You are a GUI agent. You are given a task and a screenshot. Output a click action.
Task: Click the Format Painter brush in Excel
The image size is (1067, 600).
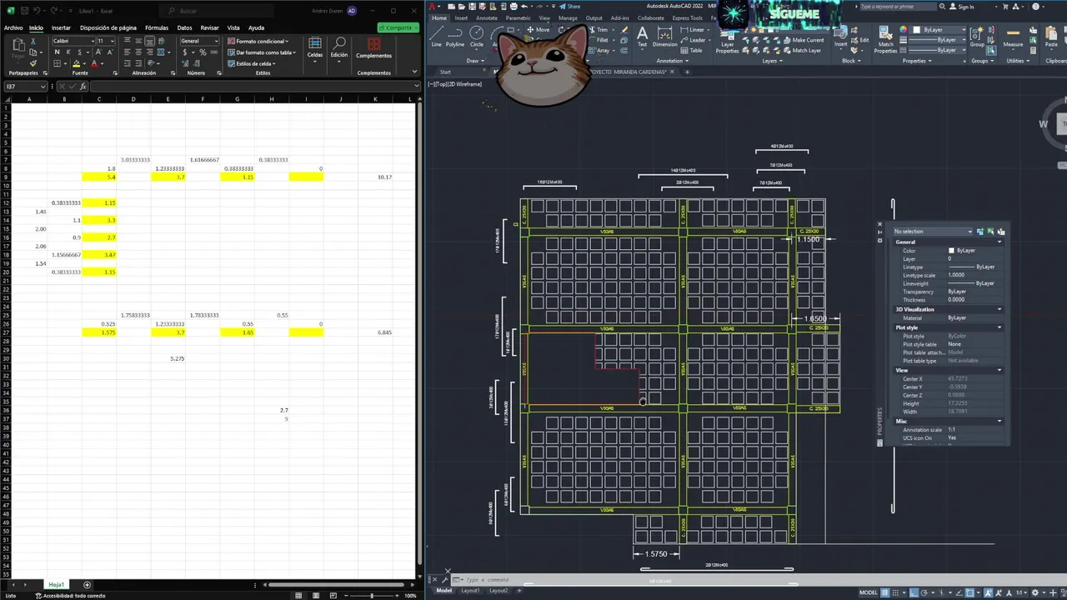[33, 63]
